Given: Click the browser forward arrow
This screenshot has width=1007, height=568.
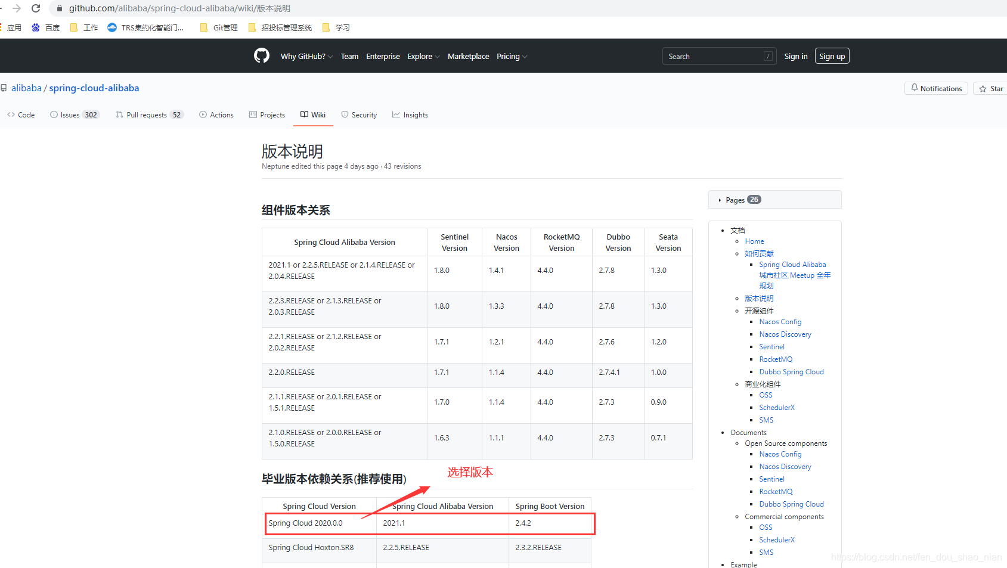Looking at the screenshot, I should coord(17,8).
